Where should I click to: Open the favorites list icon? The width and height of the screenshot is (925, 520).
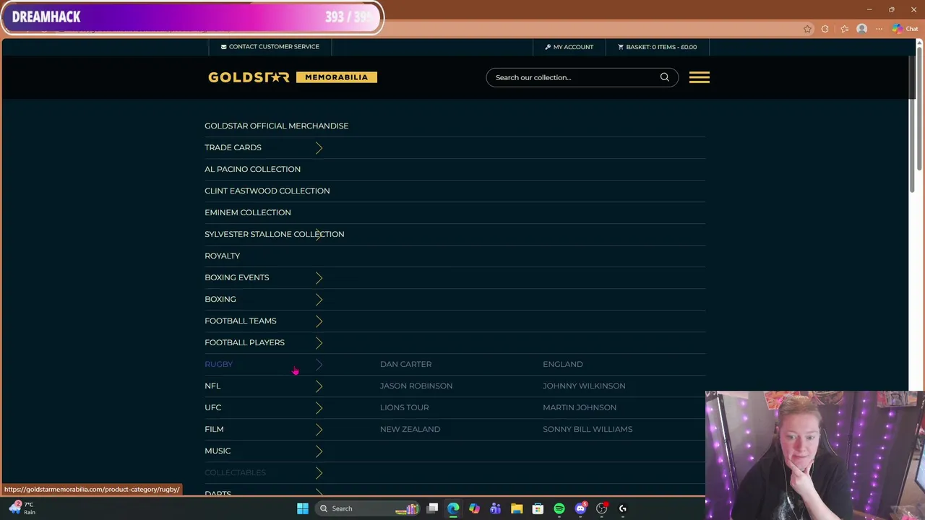click(844, 29)
